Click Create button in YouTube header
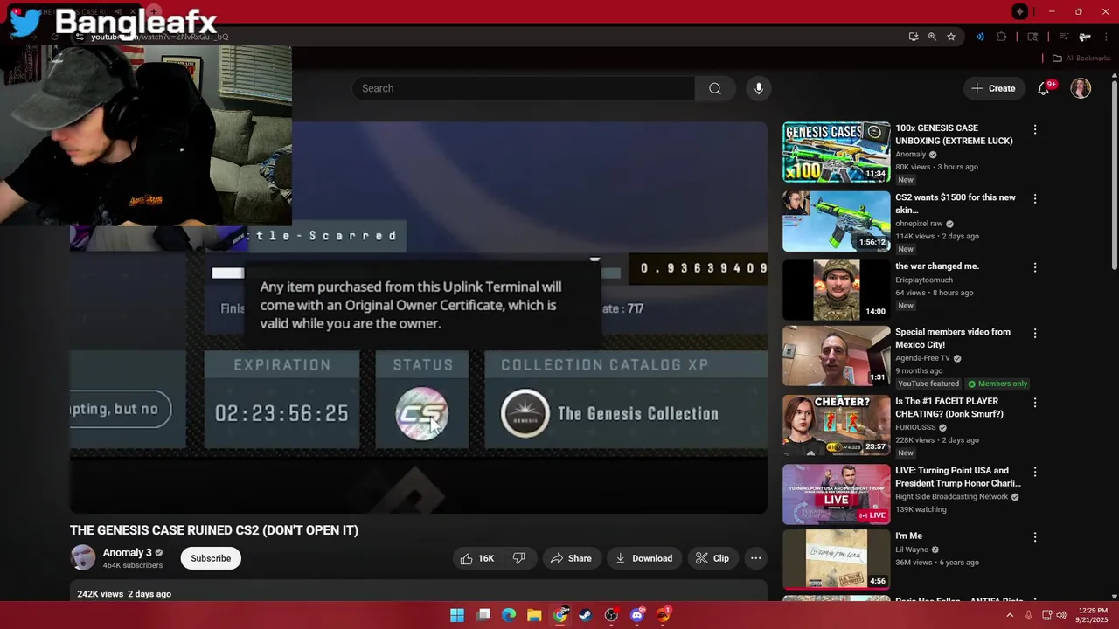The height and width of the screenshot is (629, 1119). (993, 88)
